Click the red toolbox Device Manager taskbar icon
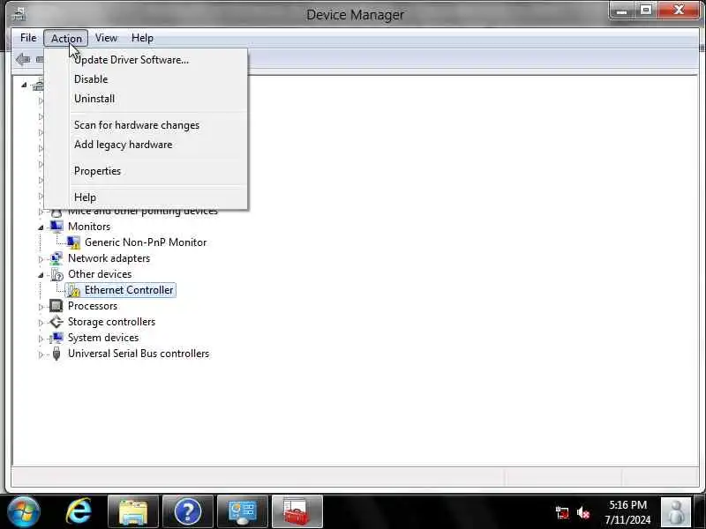This screenshot has height=529, width=706. pos(297,511)
